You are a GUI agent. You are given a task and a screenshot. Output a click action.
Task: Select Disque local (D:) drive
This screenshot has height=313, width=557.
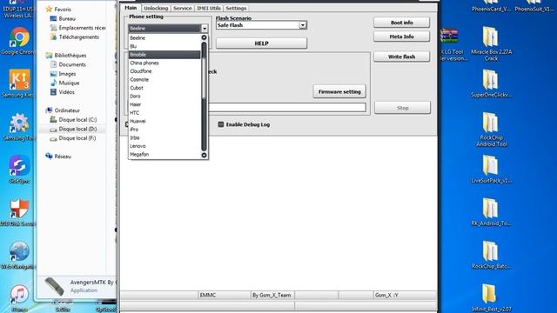[77, 129]
